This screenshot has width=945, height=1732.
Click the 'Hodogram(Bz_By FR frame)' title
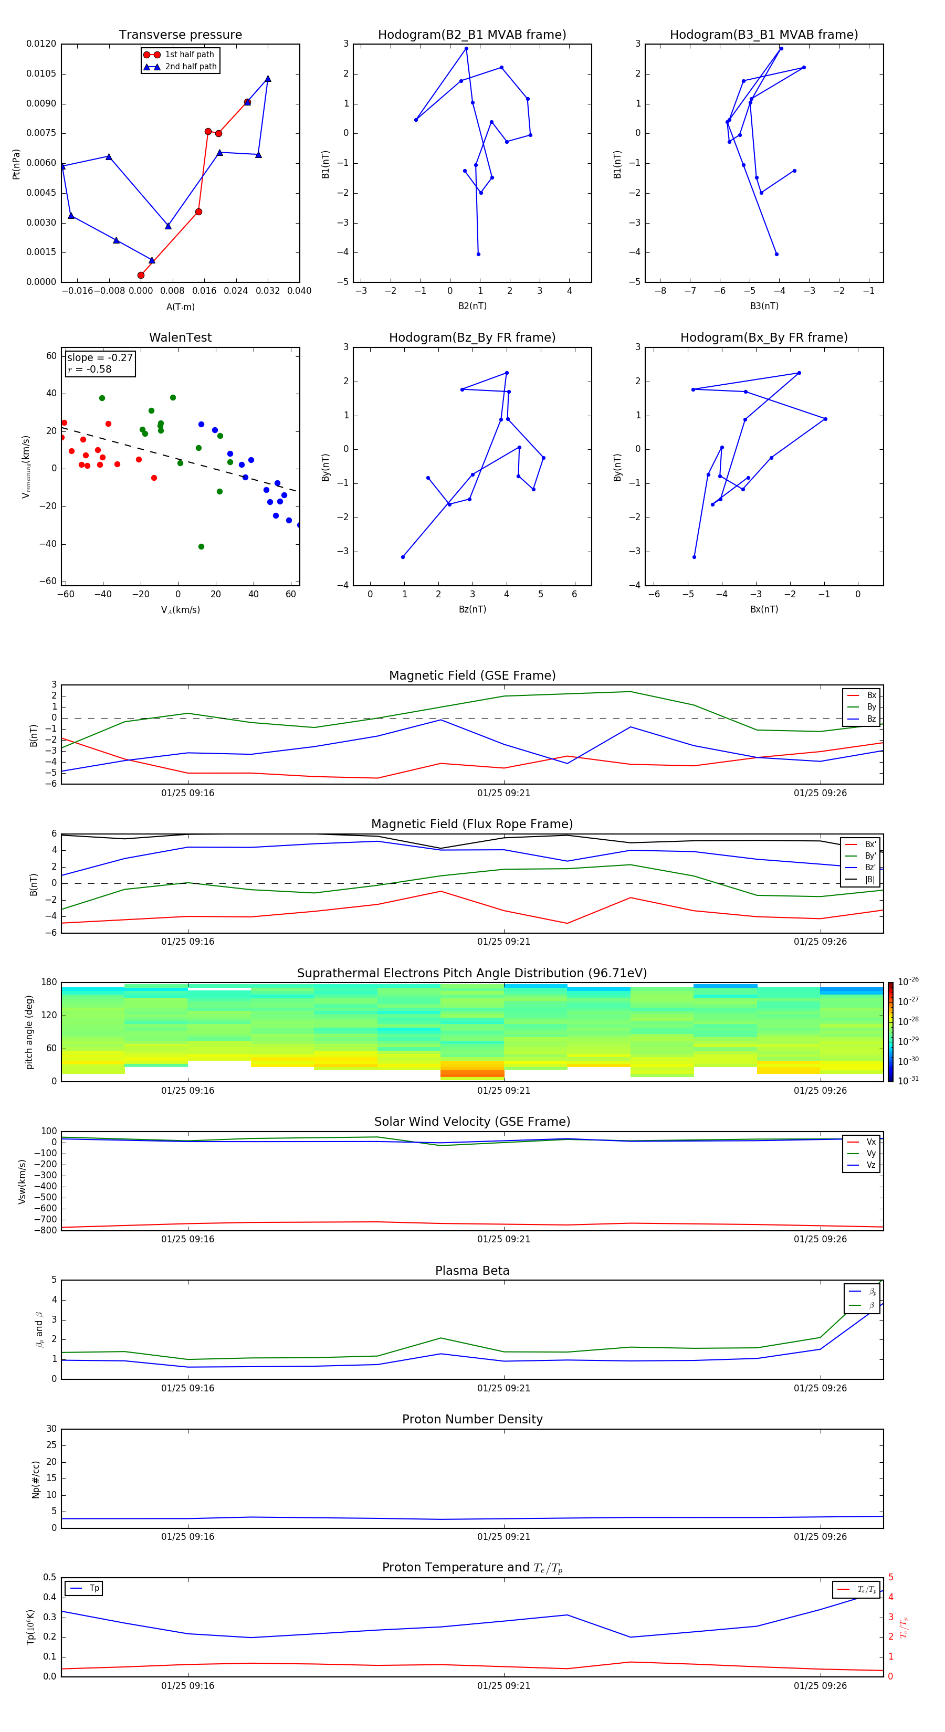click(472, 337)
